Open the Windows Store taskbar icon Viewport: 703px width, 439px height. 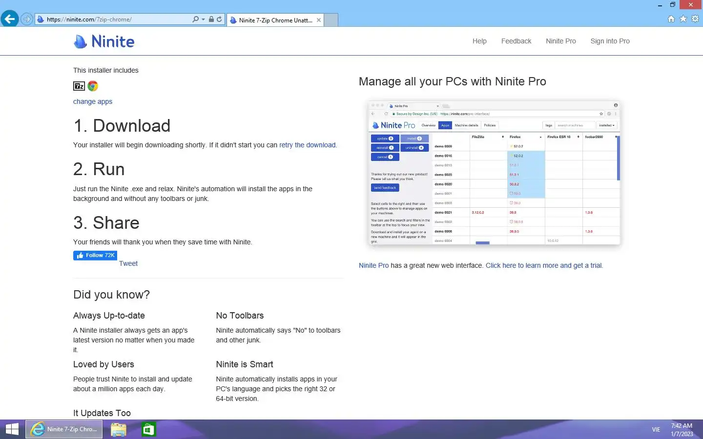tap(148, 429)
